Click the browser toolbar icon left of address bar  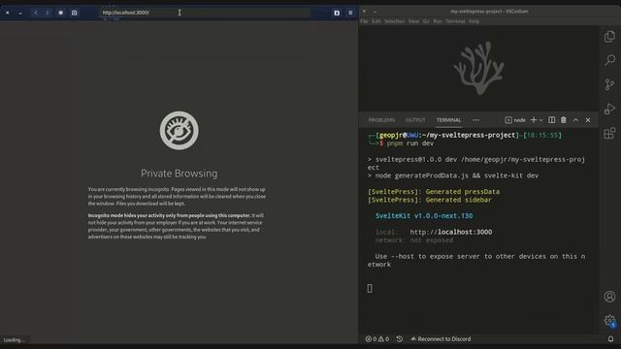(74, 13)
